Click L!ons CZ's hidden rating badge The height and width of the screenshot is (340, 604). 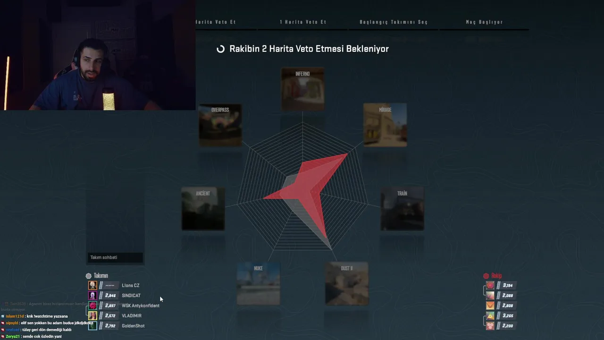pyautogui.click(x=110, y=285)
